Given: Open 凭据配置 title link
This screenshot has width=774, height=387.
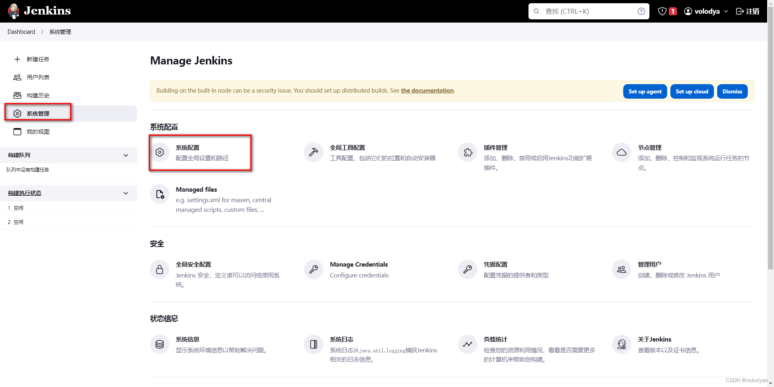Looking at the screenshot, I should point(495,265).
